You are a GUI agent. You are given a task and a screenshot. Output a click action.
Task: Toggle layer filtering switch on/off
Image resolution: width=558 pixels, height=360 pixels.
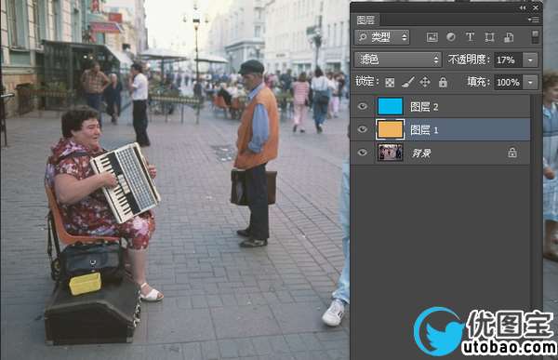pos(535,37)
